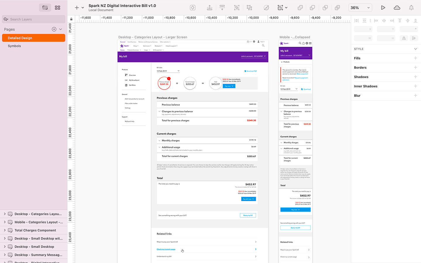Viewport: 421px width, 263px height.
Task: Click the Width field
Action: [x=363, y=38]
